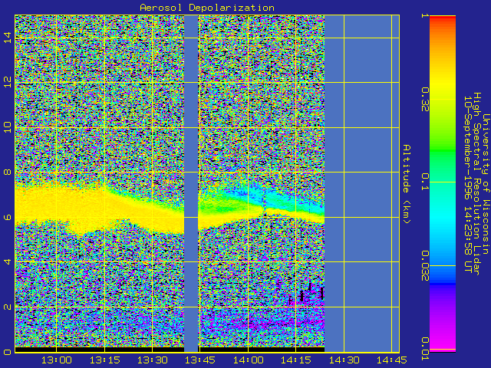This screenshot has width=491, height=368.
Task: Click the 14:15 time axis label
Action: click(x=296, y=360)
